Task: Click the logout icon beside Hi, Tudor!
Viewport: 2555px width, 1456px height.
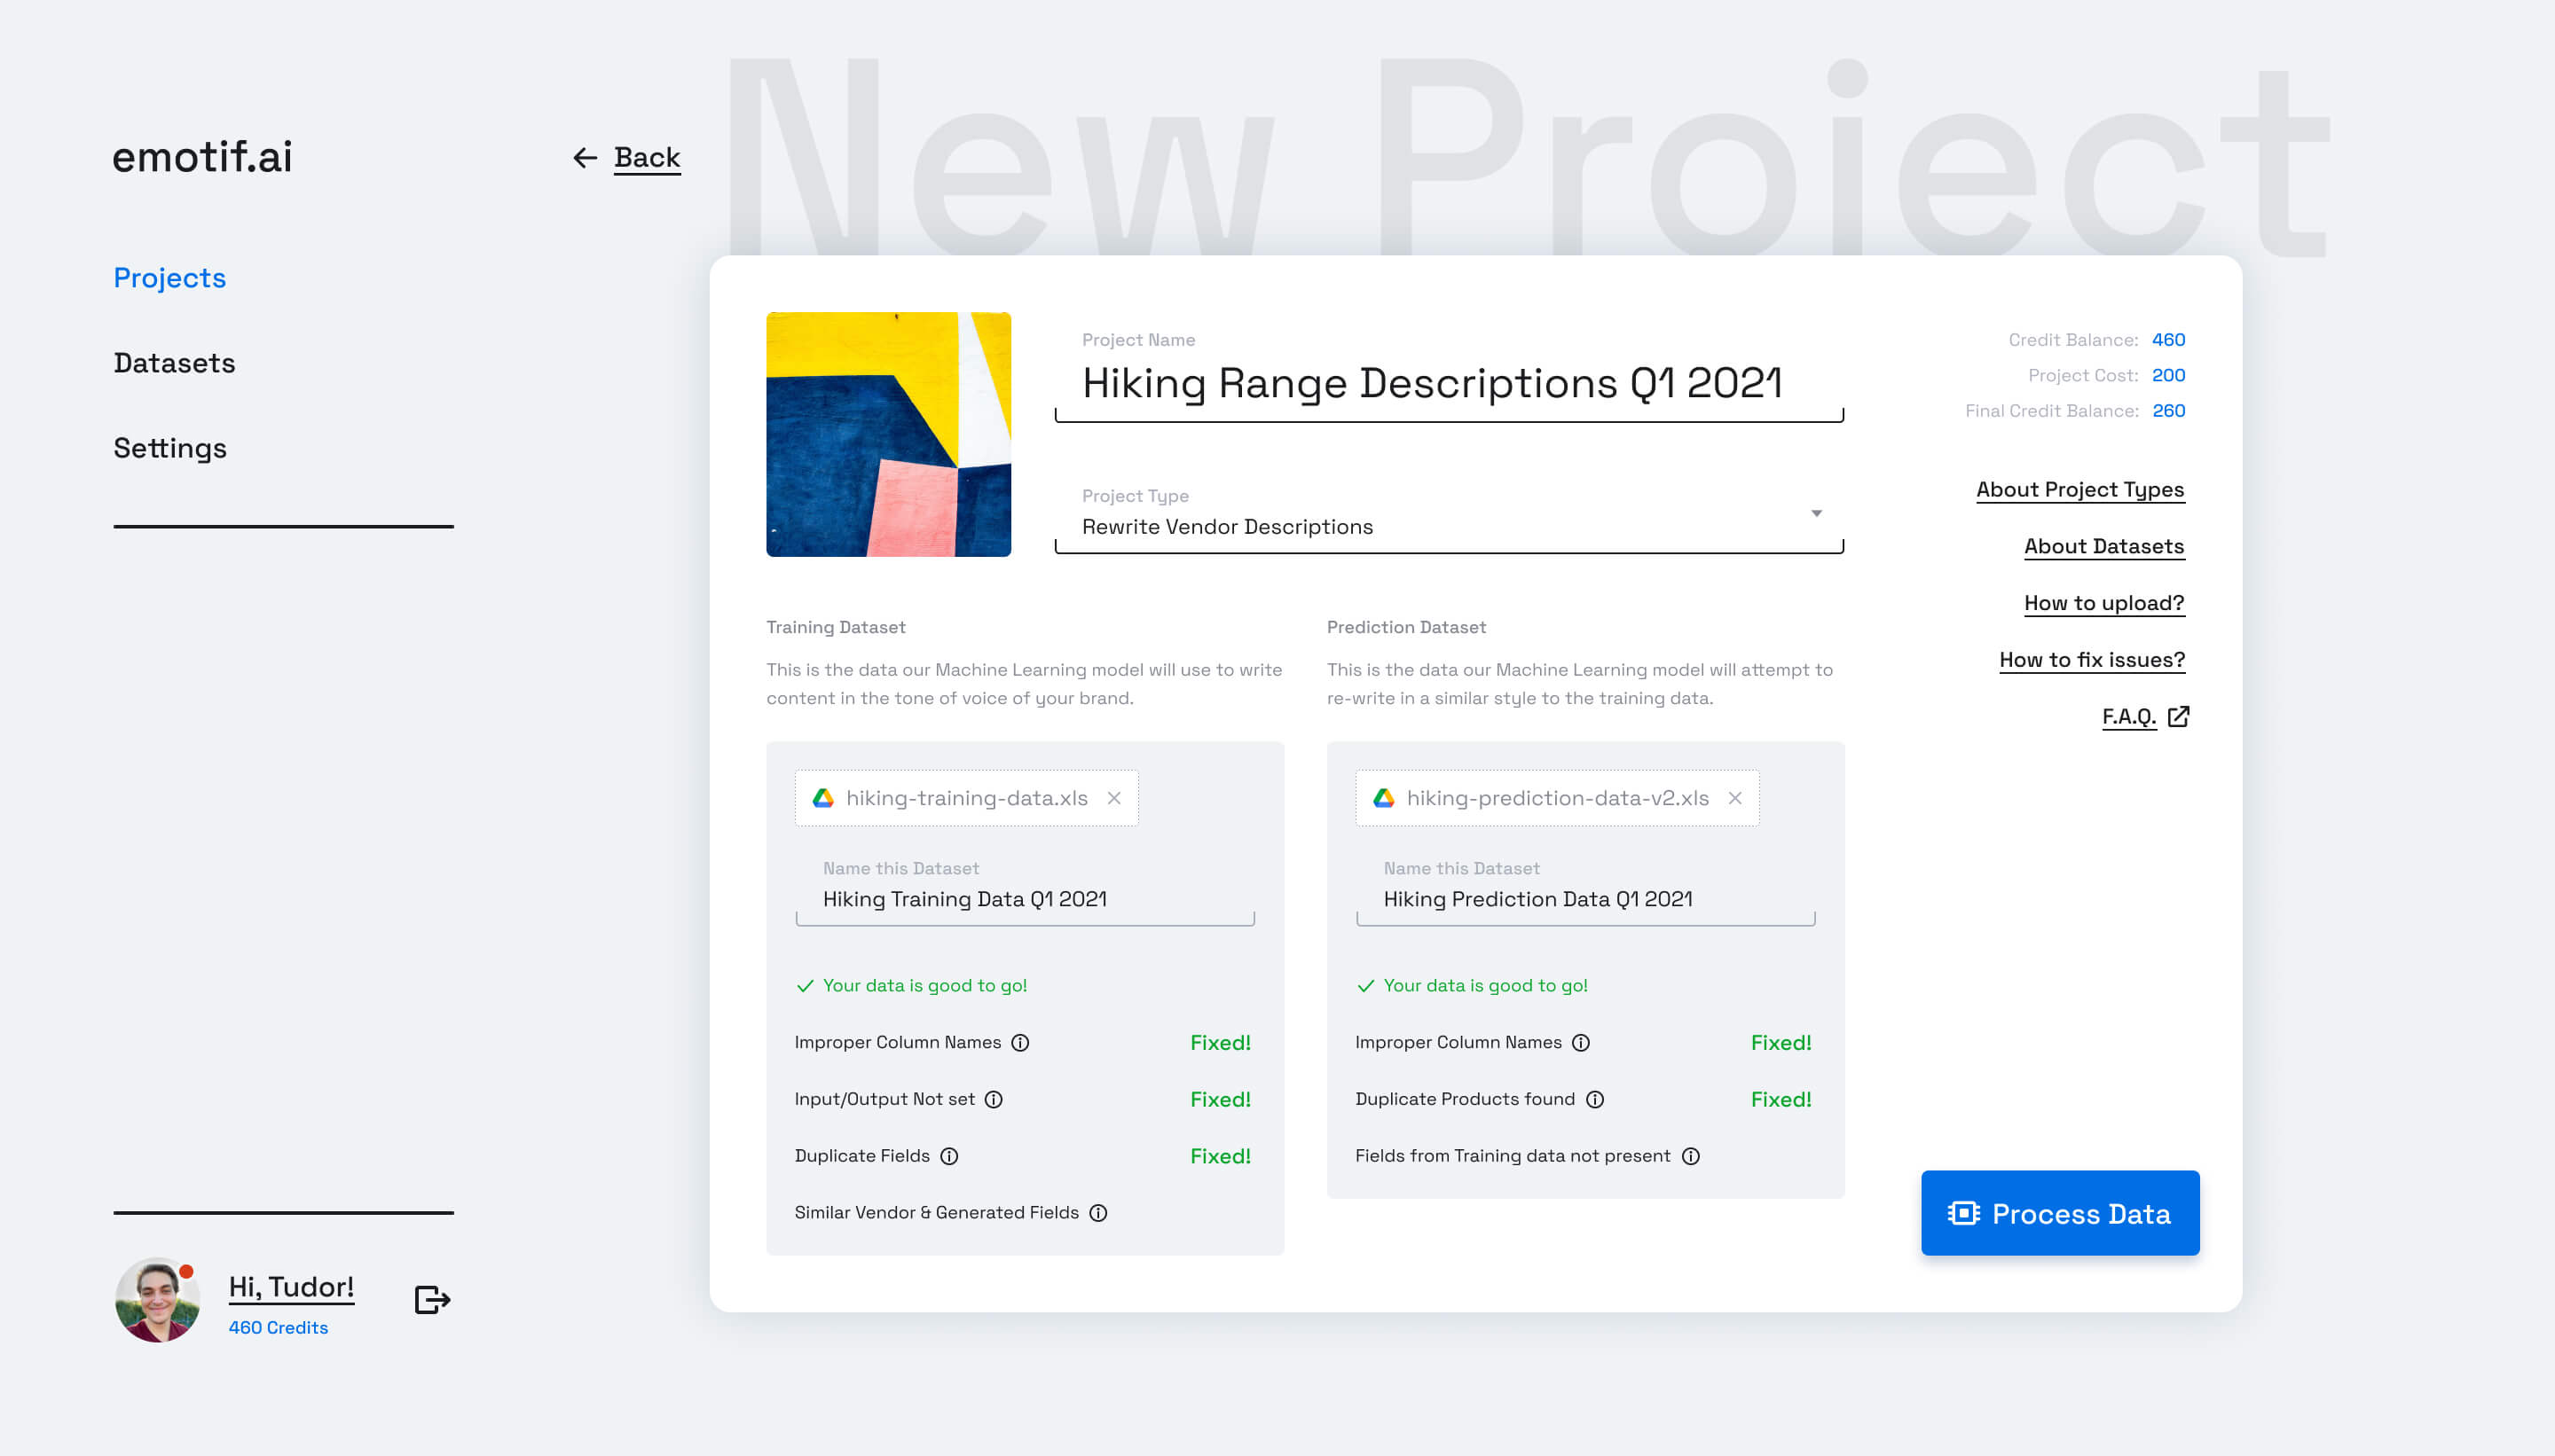Action: pyautogui.click(x=432, y=1299)
